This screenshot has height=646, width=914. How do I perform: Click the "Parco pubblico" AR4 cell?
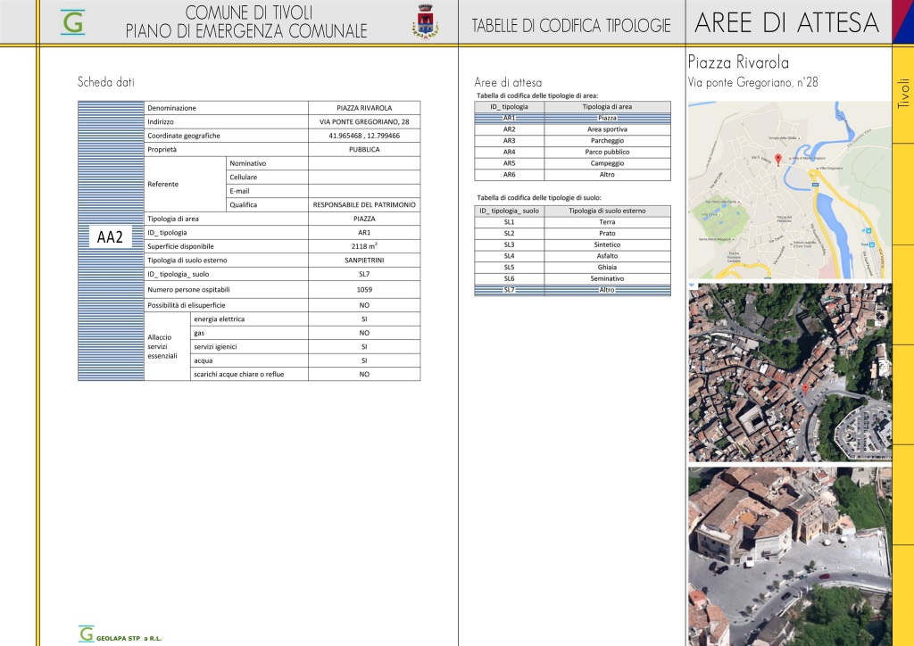(607, 152)
